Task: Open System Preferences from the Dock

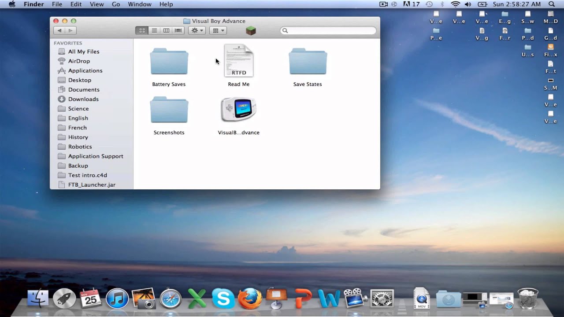Action: point(382,299)
